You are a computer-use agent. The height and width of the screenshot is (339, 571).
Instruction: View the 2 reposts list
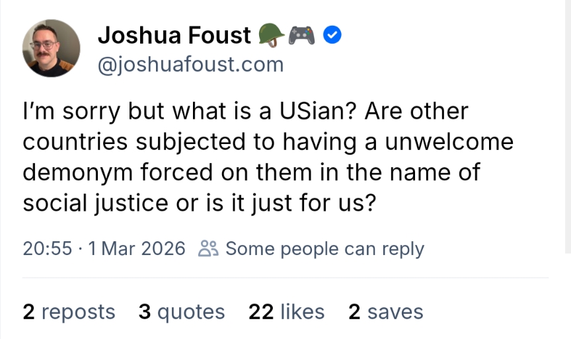tap(69, 311)
